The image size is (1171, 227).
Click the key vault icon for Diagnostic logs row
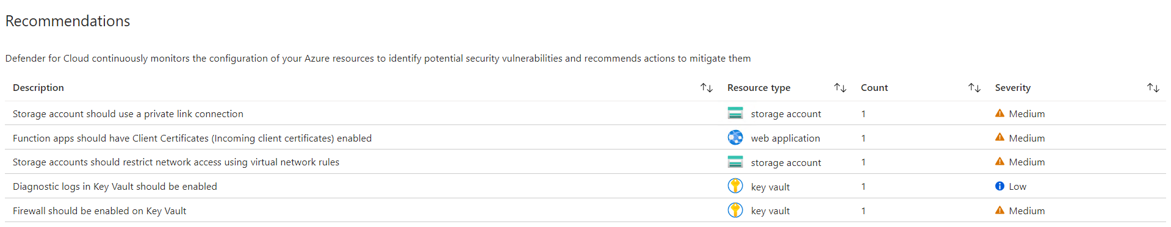coord(735,186)
